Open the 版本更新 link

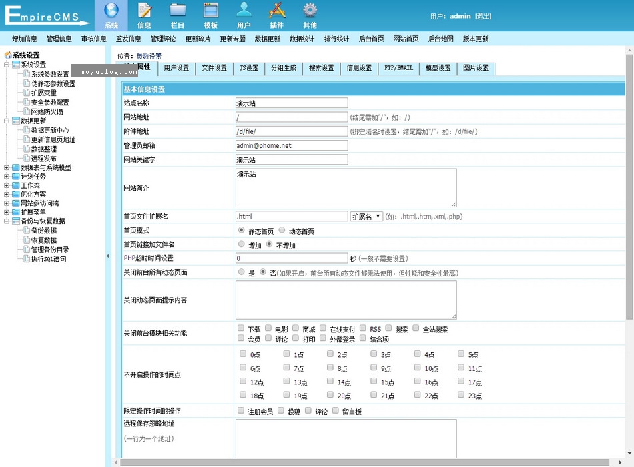pos(475,39)
